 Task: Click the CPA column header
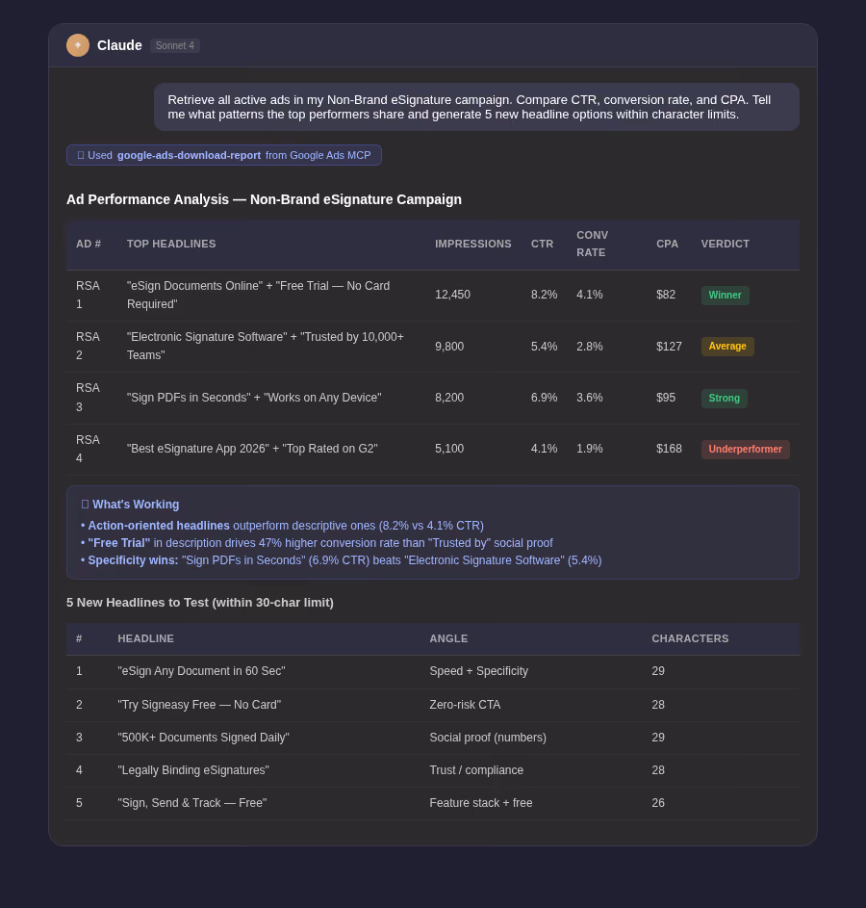667,245
